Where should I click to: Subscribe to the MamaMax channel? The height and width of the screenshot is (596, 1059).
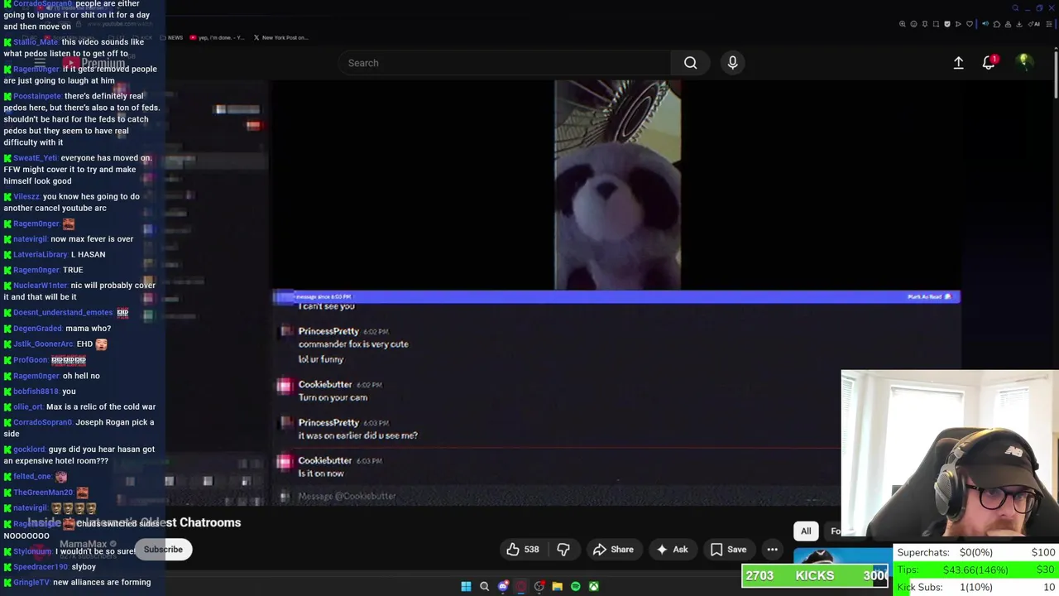click(x=163, y=549)
